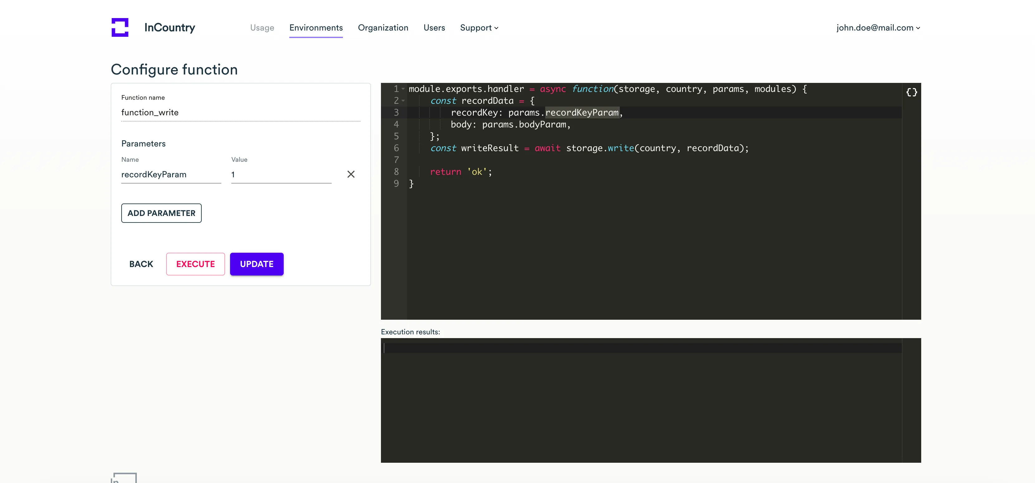Navigate to the Users tab
The image size is (1035, 483).
434,28
